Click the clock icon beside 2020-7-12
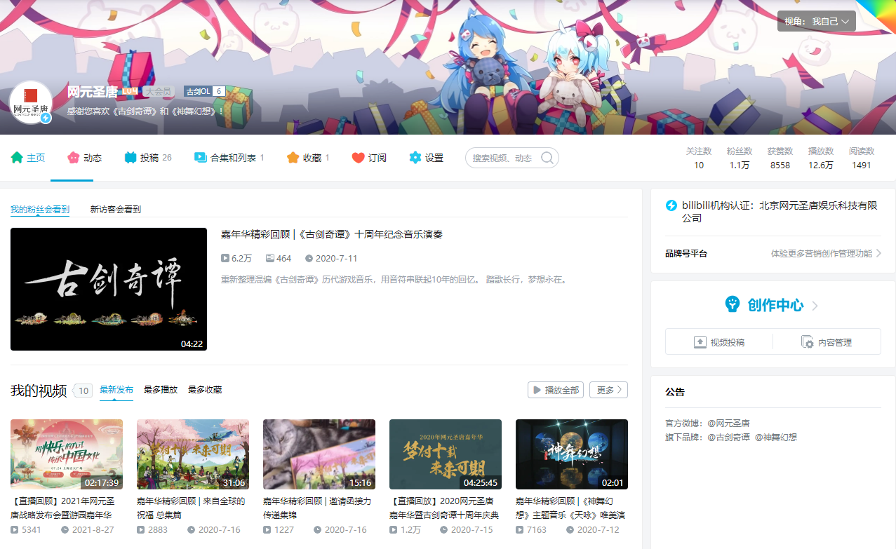 (x=570, y=530)
